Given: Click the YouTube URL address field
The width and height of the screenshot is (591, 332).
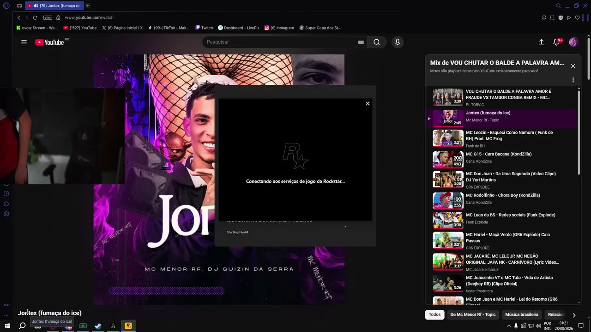Looking at the screenshot, I should pos(89,18).
